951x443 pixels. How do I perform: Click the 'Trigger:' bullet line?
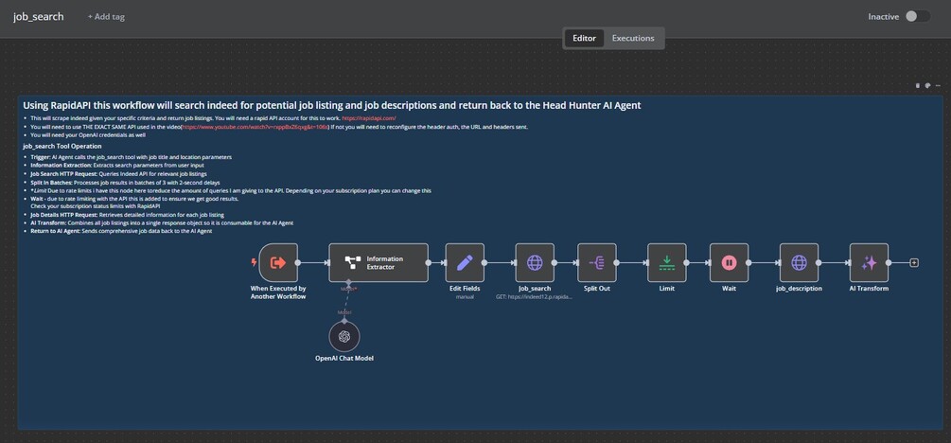[x=131, y=157]
